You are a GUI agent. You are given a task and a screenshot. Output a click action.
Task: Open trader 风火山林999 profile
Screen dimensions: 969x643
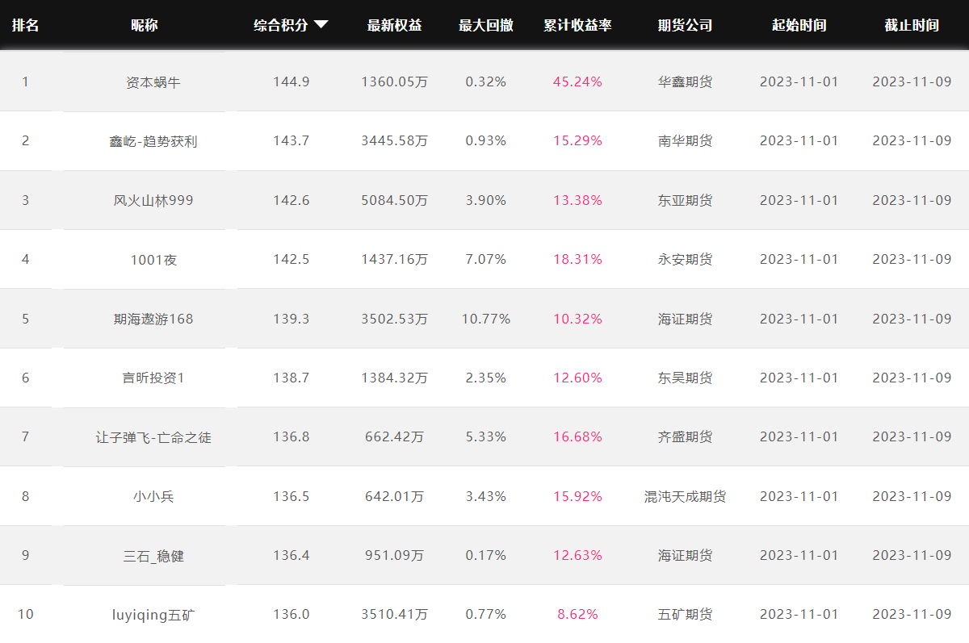pos(153,200)
